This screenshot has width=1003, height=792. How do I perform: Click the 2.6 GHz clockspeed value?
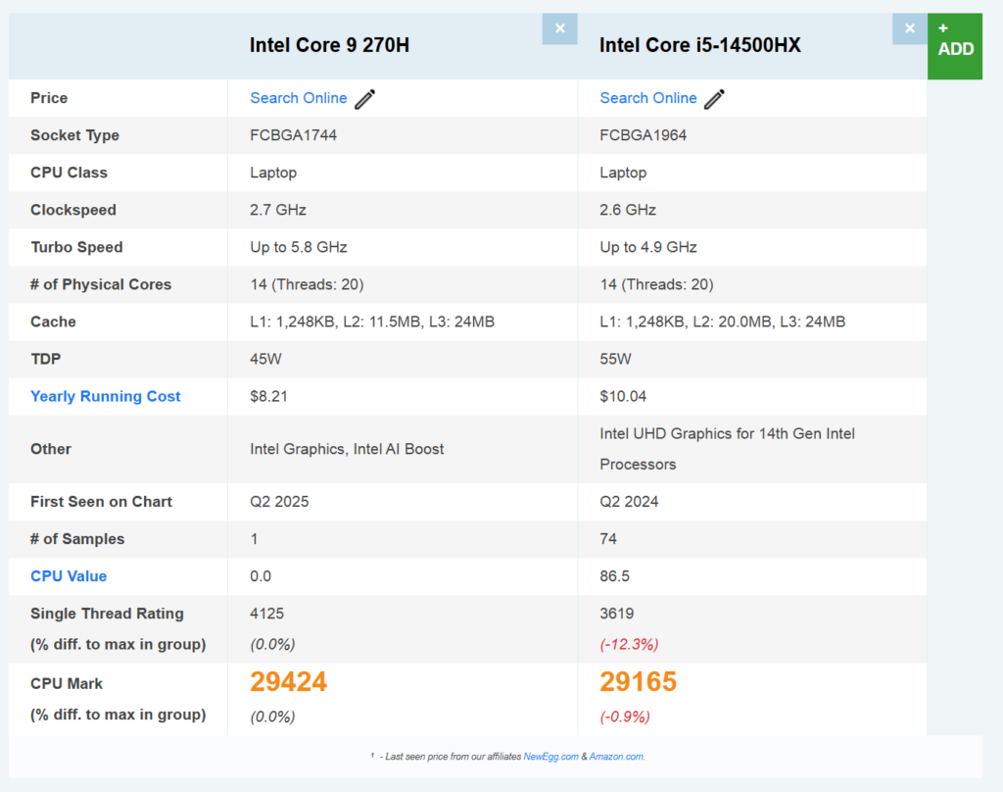[628, 210]
